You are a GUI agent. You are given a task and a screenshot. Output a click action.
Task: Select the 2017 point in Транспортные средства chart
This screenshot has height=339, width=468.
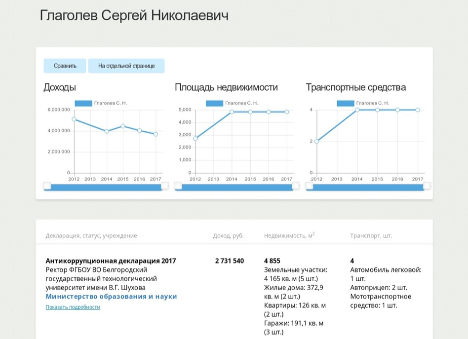coord(418,110)
